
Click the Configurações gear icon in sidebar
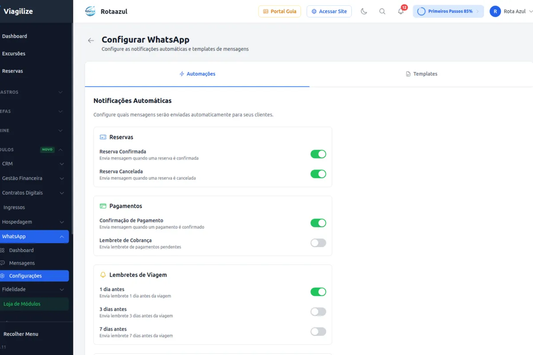(x=3, y=276)
